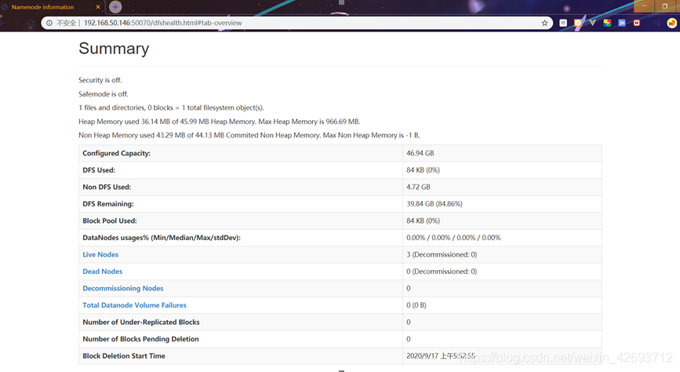The image size is (680, 372).
Task: Click the 46.94 GB capacity value
Action: coord(420,153)
